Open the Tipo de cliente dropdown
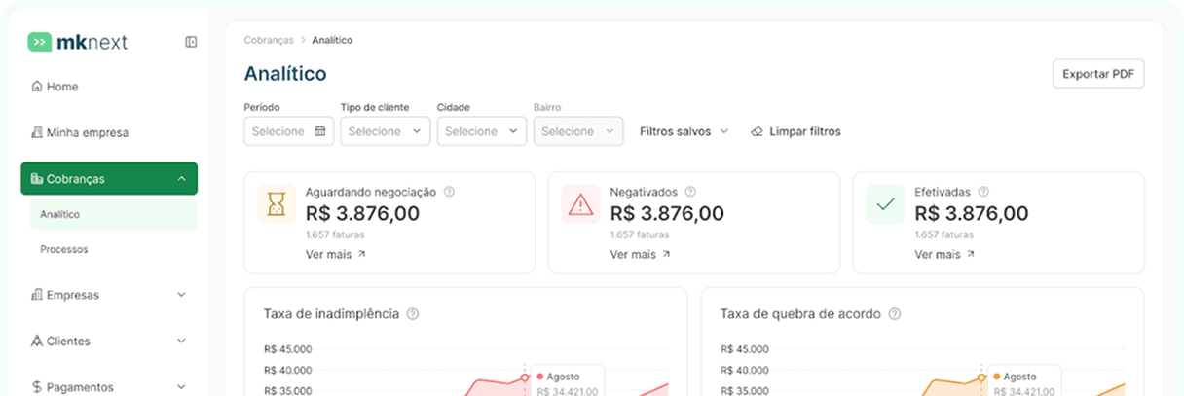The height and width of the screenshot is (396, 1184). 386,131
